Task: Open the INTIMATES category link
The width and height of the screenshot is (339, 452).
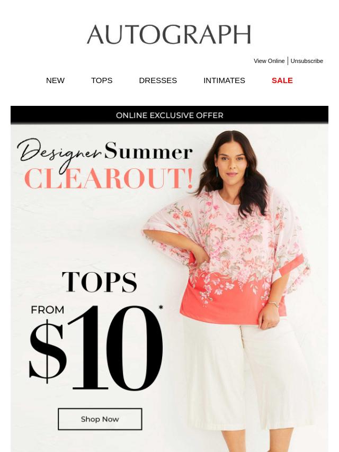Action: [224, 80]
